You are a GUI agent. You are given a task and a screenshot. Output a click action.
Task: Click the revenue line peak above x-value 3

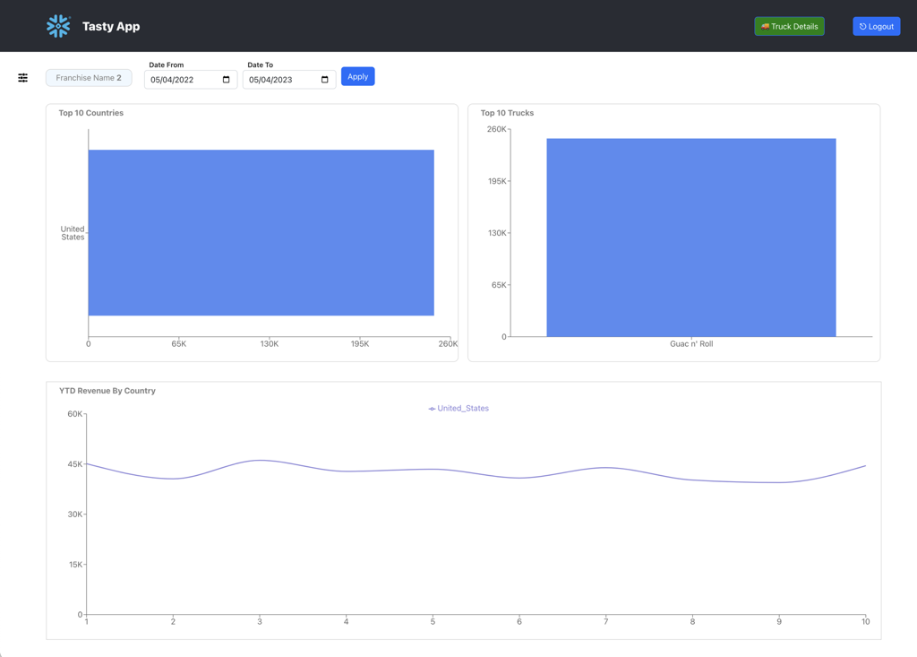260,461
